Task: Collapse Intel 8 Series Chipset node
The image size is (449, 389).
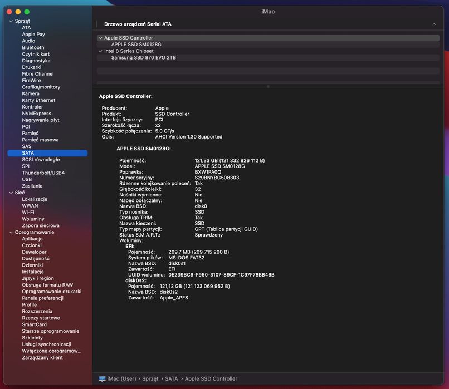Action: click(100, 51)
